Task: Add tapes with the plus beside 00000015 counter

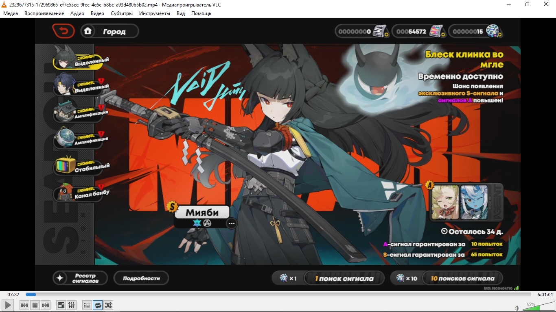Action: pos(499,35)
